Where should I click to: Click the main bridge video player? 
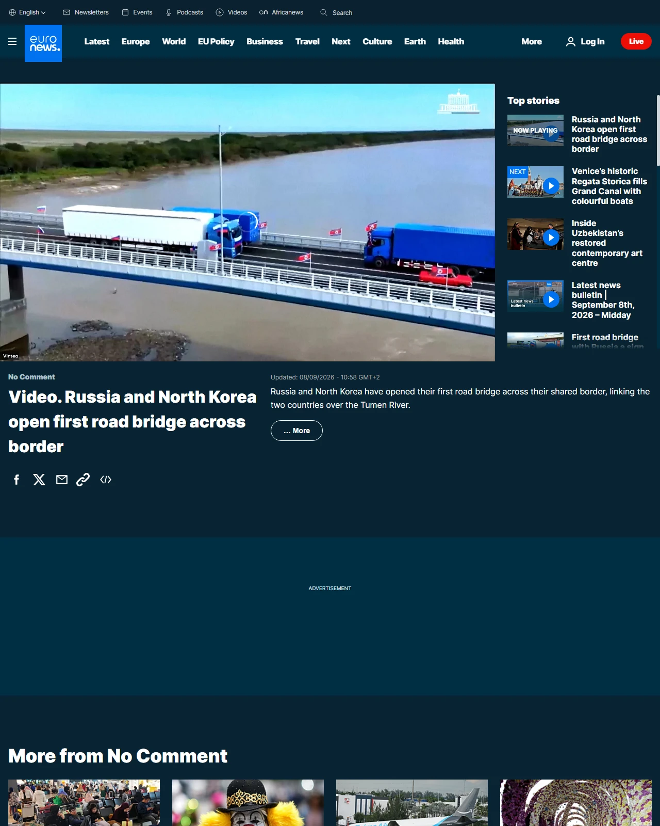(x=247, y=222)
